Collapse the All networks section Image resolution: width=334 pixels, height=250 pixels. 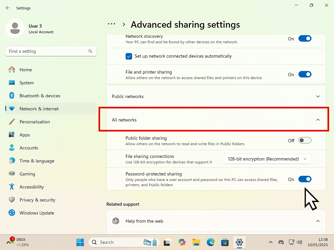318,120
